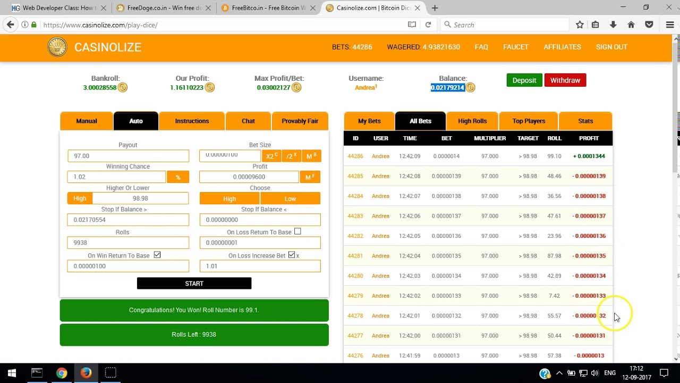The image size is (680, 383).
Task: Click the Rolls input field
Action: click(x=128, y=243)
